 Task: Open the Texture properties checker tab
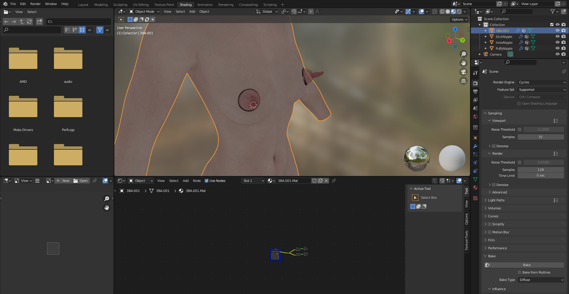pos(475,198)
